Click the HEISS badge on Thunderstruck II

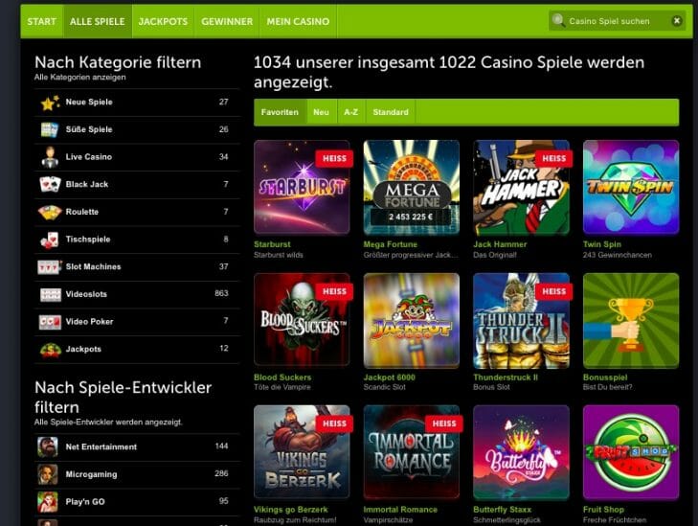pyautogui.click(x=553, y=291)
